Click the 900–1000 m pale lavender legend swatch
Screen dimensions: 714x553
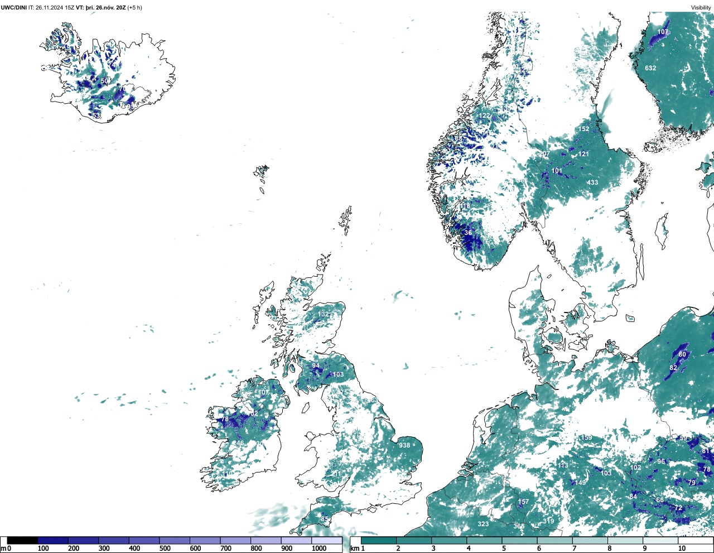pos(296,541)
